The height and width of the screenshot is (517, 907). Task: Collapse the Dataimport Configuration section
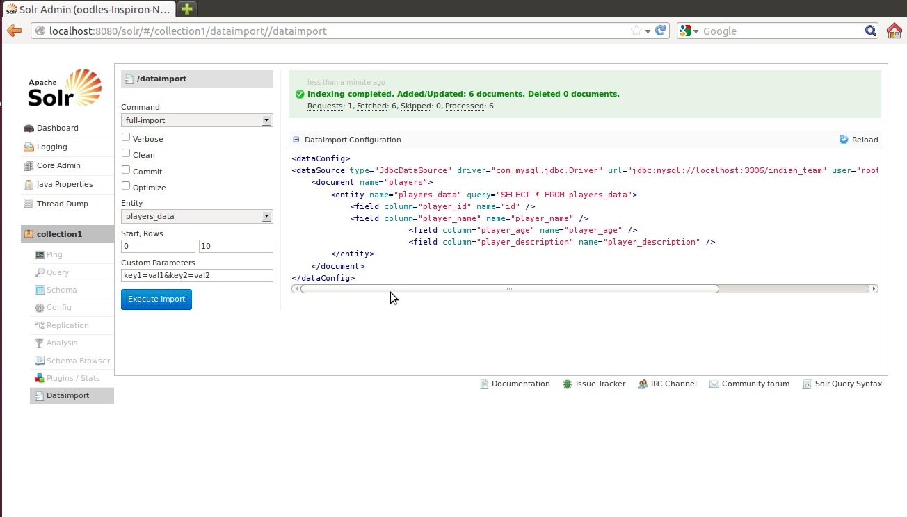pos(296,140)
